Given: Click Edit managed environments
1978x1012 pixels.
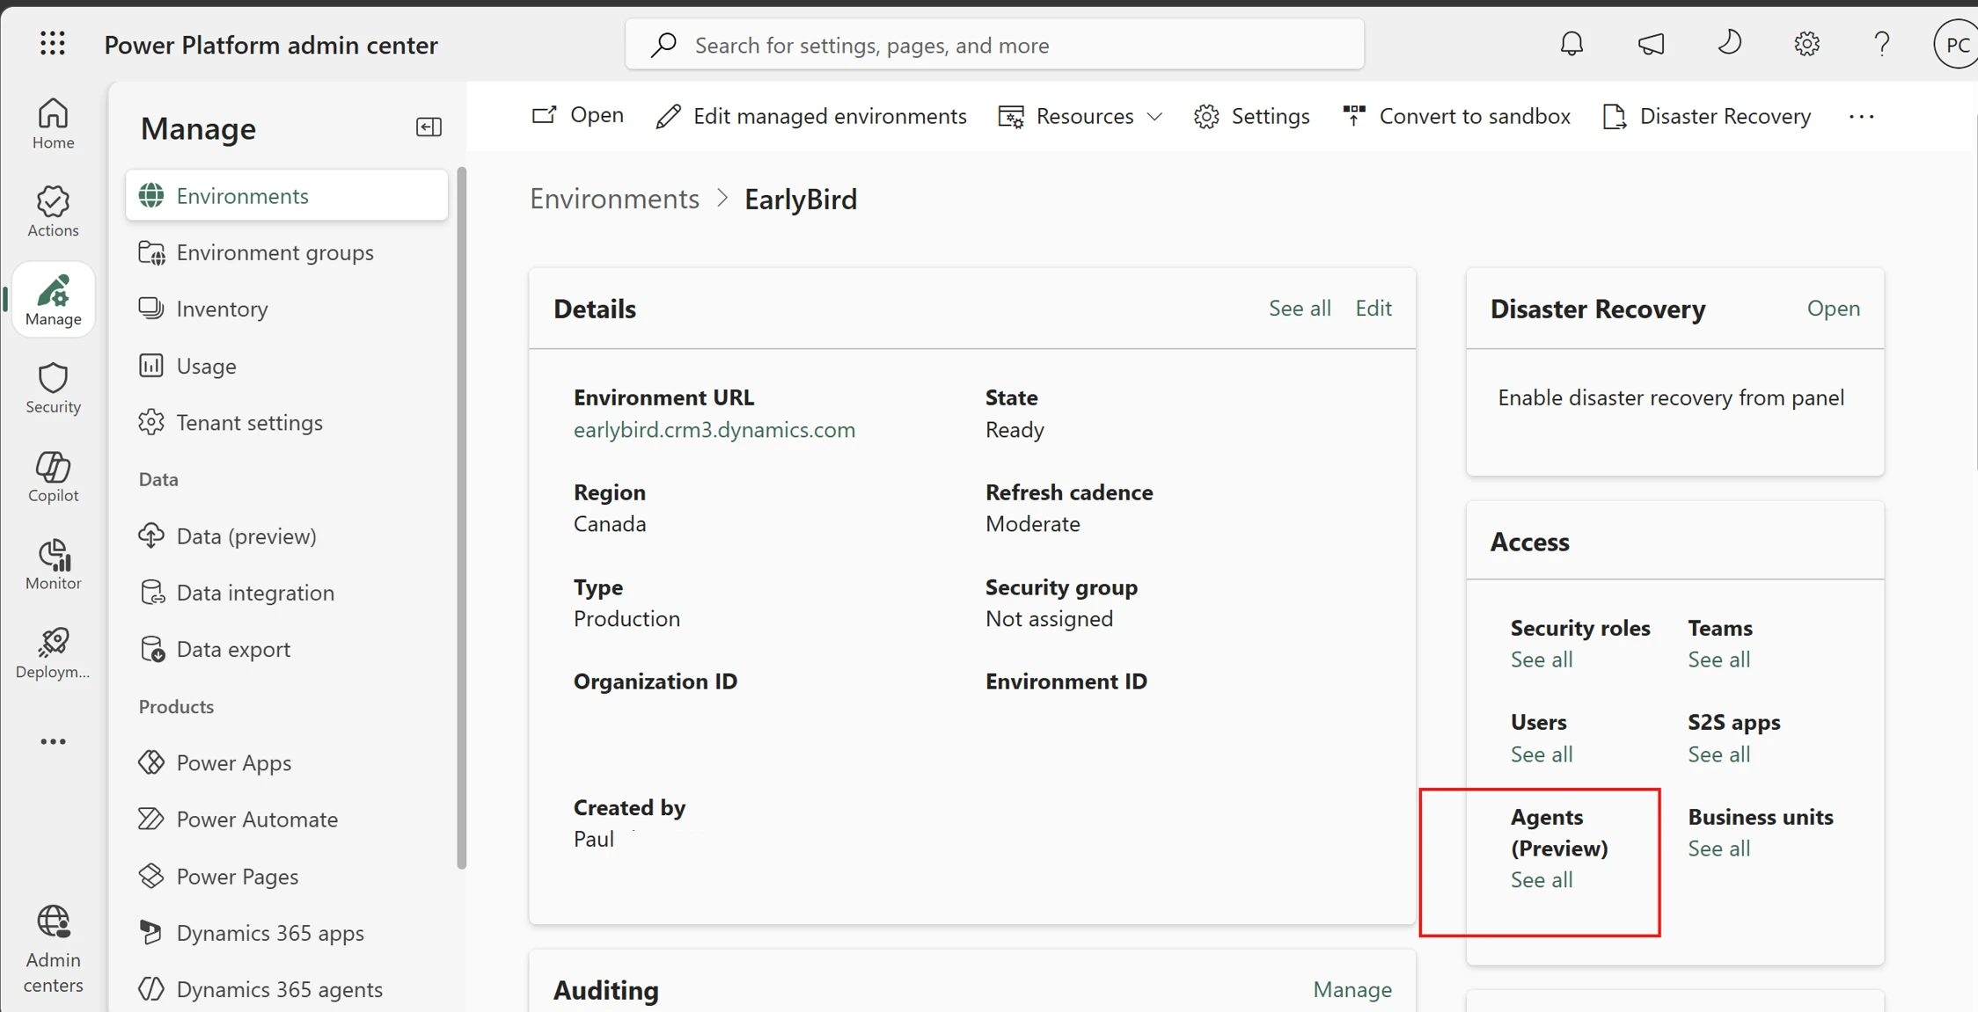Looking at the screenshot, I should pos(810,116).
